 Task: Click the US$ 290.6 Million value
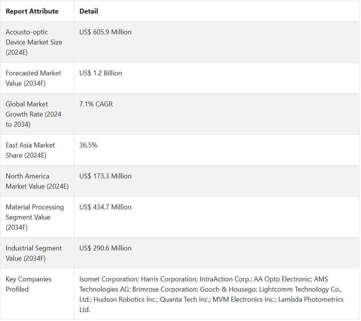pos(106,248)
